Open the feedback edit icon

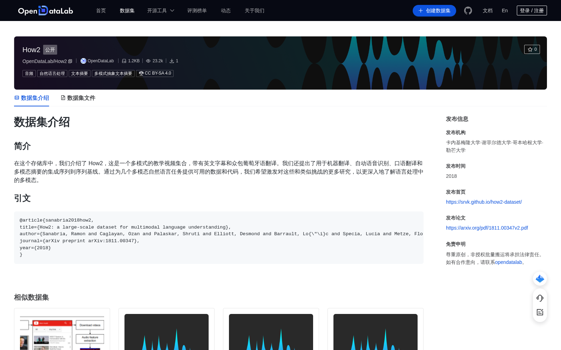tap(540, 312)
